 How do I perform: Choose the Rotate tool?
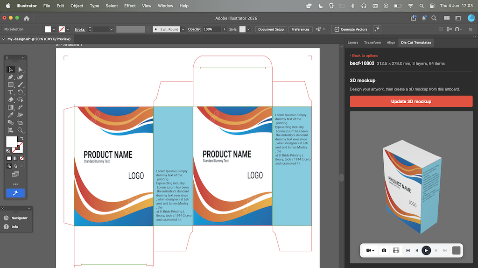coord(21,92)
